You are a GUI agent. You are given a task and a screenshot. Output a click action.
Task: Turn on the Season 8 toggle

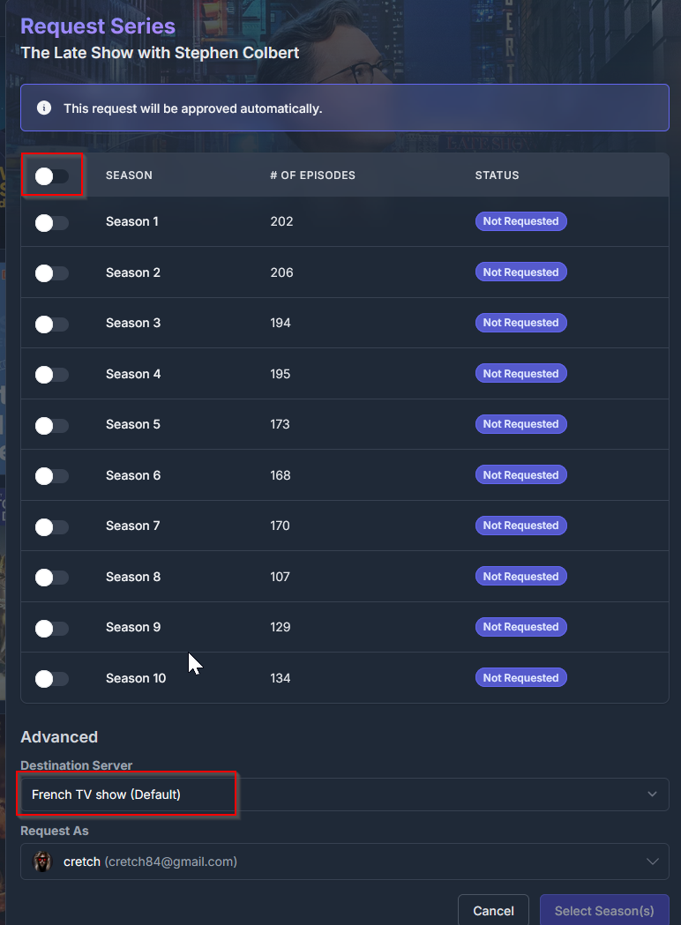coord(51,578)
